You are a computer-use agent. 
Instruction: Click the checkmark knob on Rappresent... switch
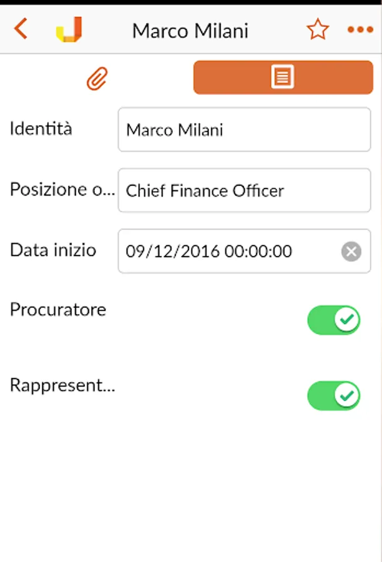(347, 395)
